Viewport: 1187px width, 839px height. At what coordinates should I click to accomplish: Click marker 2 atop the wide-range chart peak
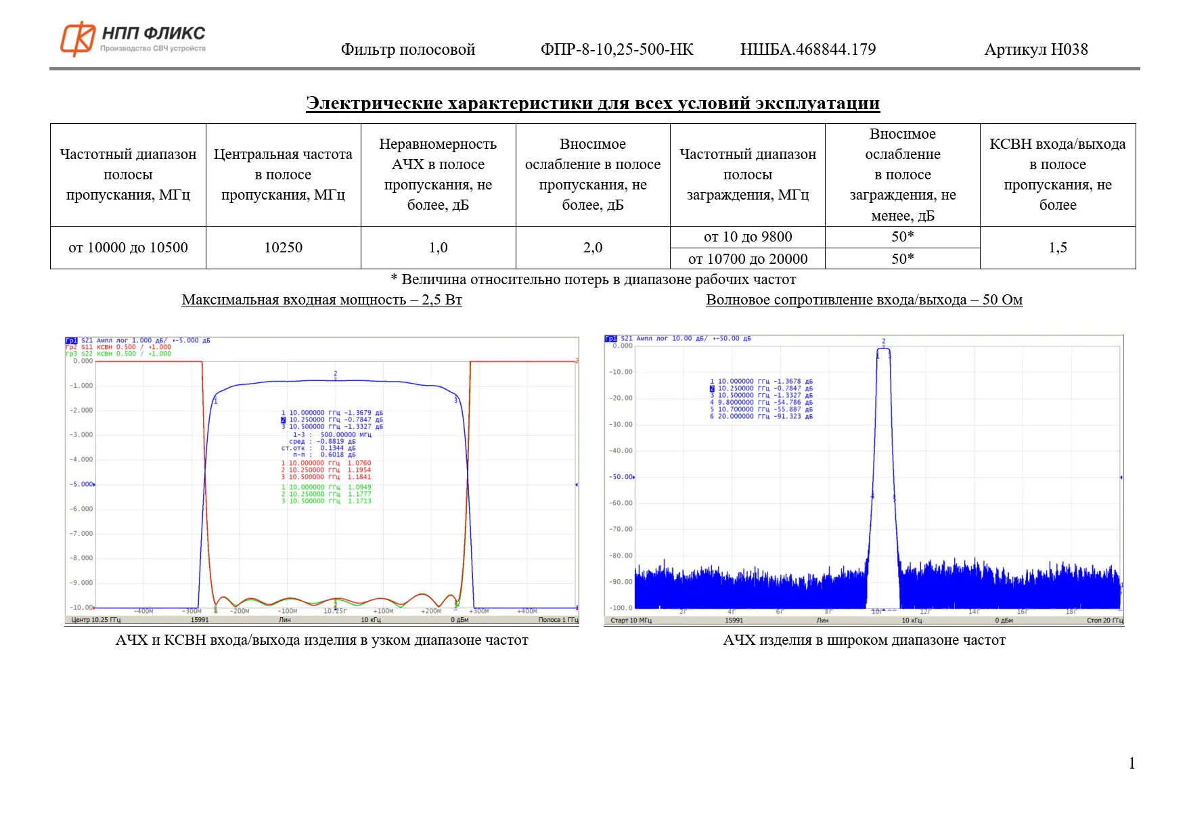883,342
